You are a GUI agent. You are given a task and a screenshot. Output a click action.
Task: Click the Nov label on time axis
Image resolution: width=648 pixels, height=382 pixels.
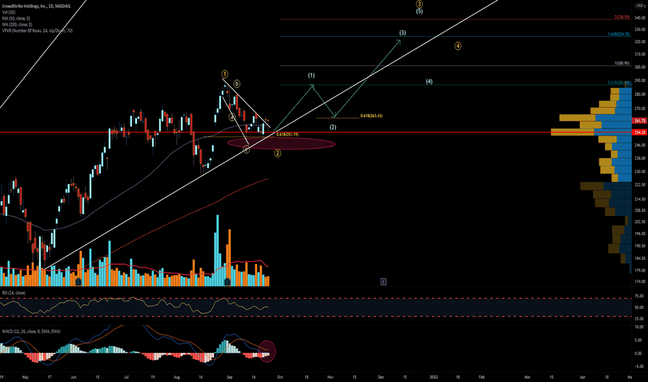[x=330, y=377]
